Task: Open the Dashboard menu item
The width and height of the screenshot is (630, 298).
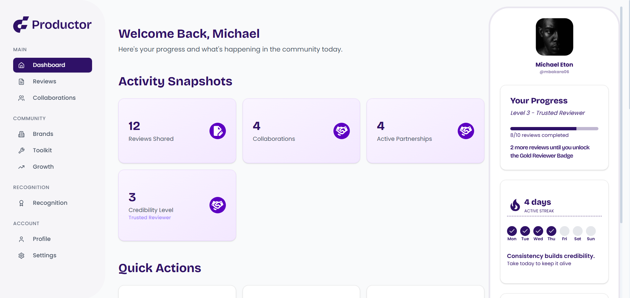Action: coord(53,65)
